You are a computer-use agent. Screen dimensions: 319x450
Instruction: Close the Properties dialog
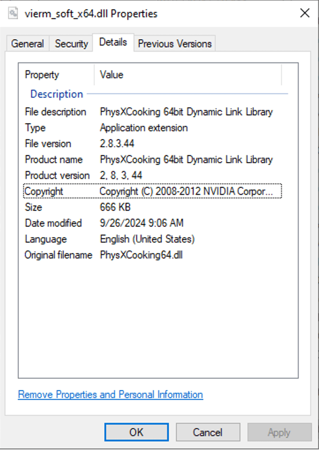pyautogui.click(x=305, y=13)
